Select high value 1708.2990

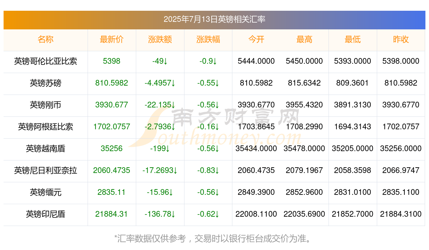(x=304, y=127)
